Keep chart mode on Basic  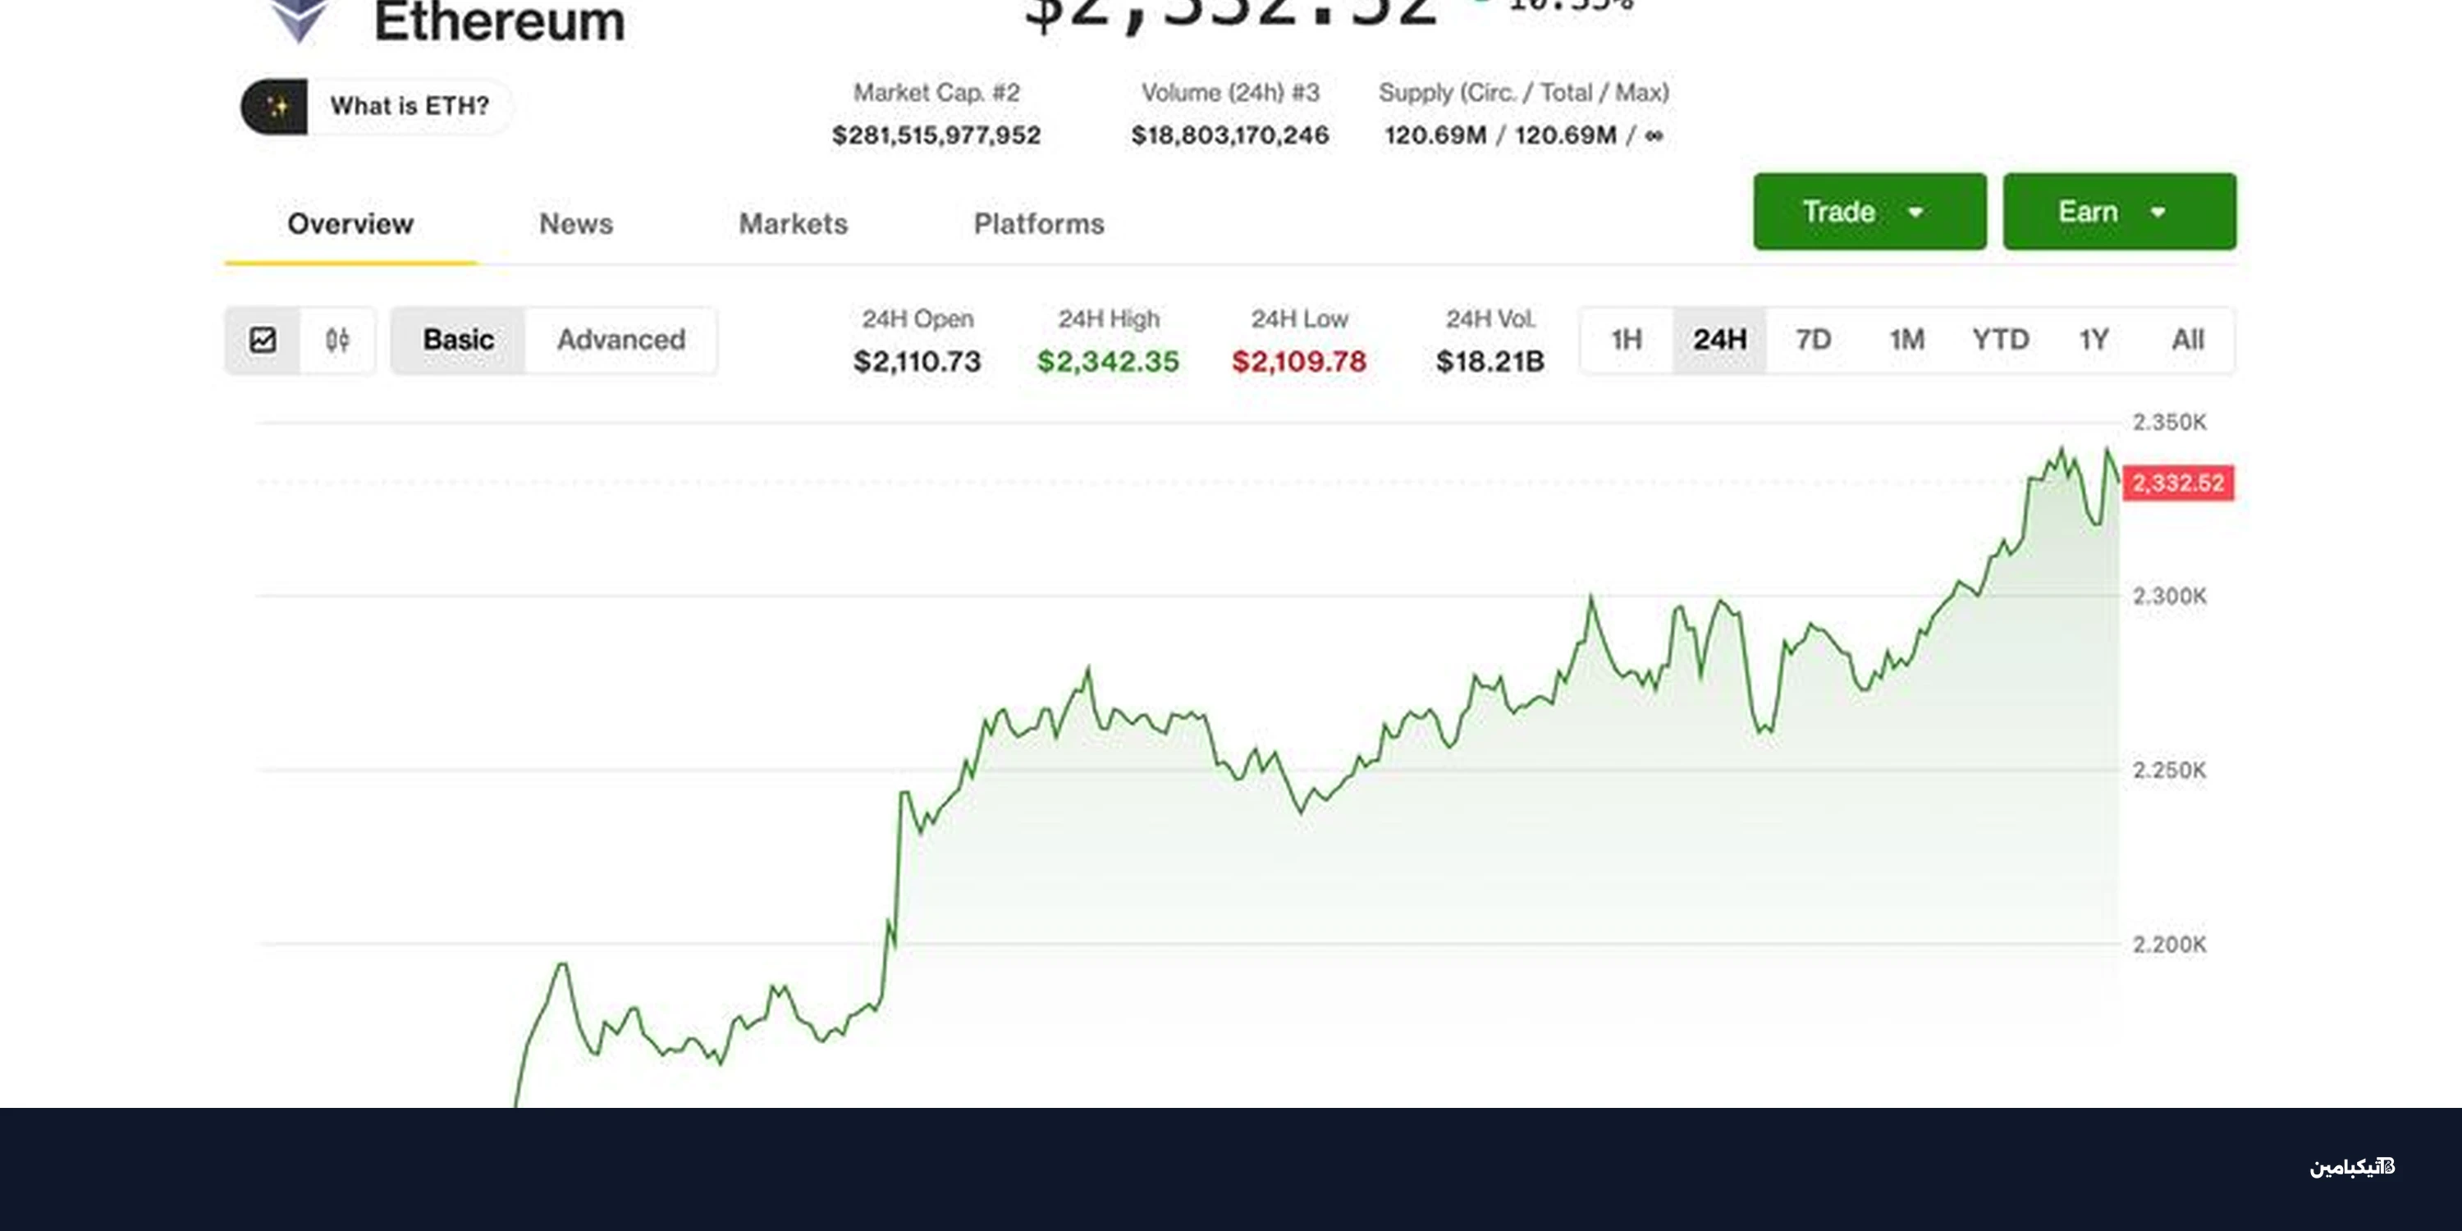click(458, 339)
